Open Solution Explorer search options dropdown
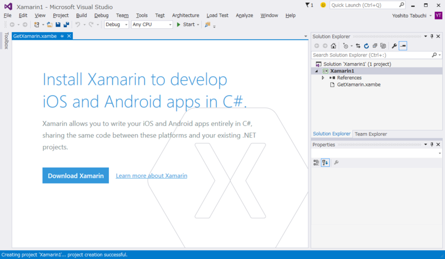 [x=440, y=55]
